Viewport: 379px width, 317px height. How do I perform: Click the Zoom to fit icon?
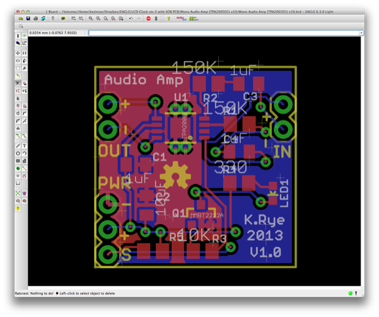pos(90,18)
